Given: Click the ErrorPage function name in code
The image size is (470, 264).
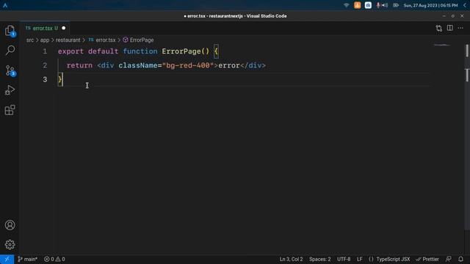Looking at the screenshot, I should coord(181,51).
